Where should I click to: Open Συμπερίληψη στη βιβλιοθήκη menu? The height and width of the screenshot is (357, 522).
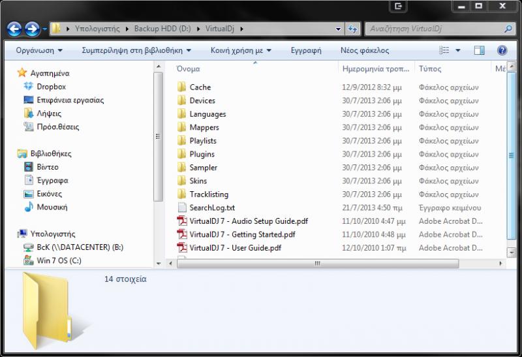(136, 50)
